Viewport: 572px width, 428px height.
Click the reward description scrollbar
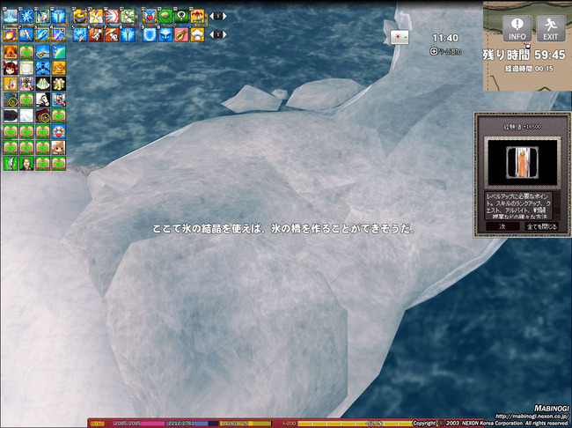[556, 206]
